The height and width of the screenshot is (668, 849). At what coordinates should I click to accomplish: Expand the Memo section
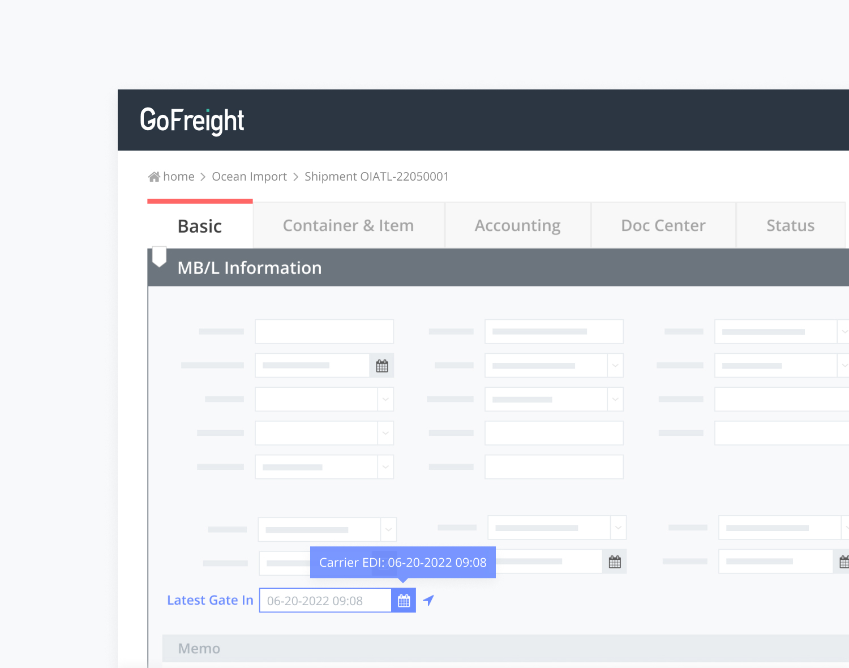click(199, 649)
